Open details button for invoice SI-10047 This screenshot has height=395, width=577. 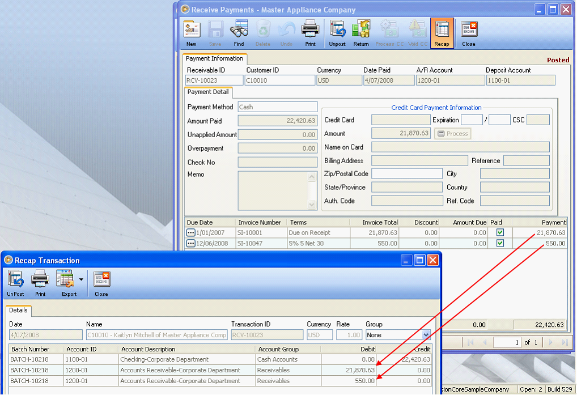point(190,244)
